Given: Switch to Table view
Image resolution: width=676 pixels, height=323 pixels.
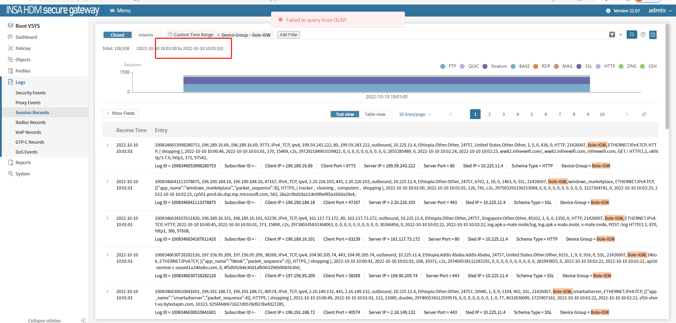Looking at the screenshot, I should [375, 114].
